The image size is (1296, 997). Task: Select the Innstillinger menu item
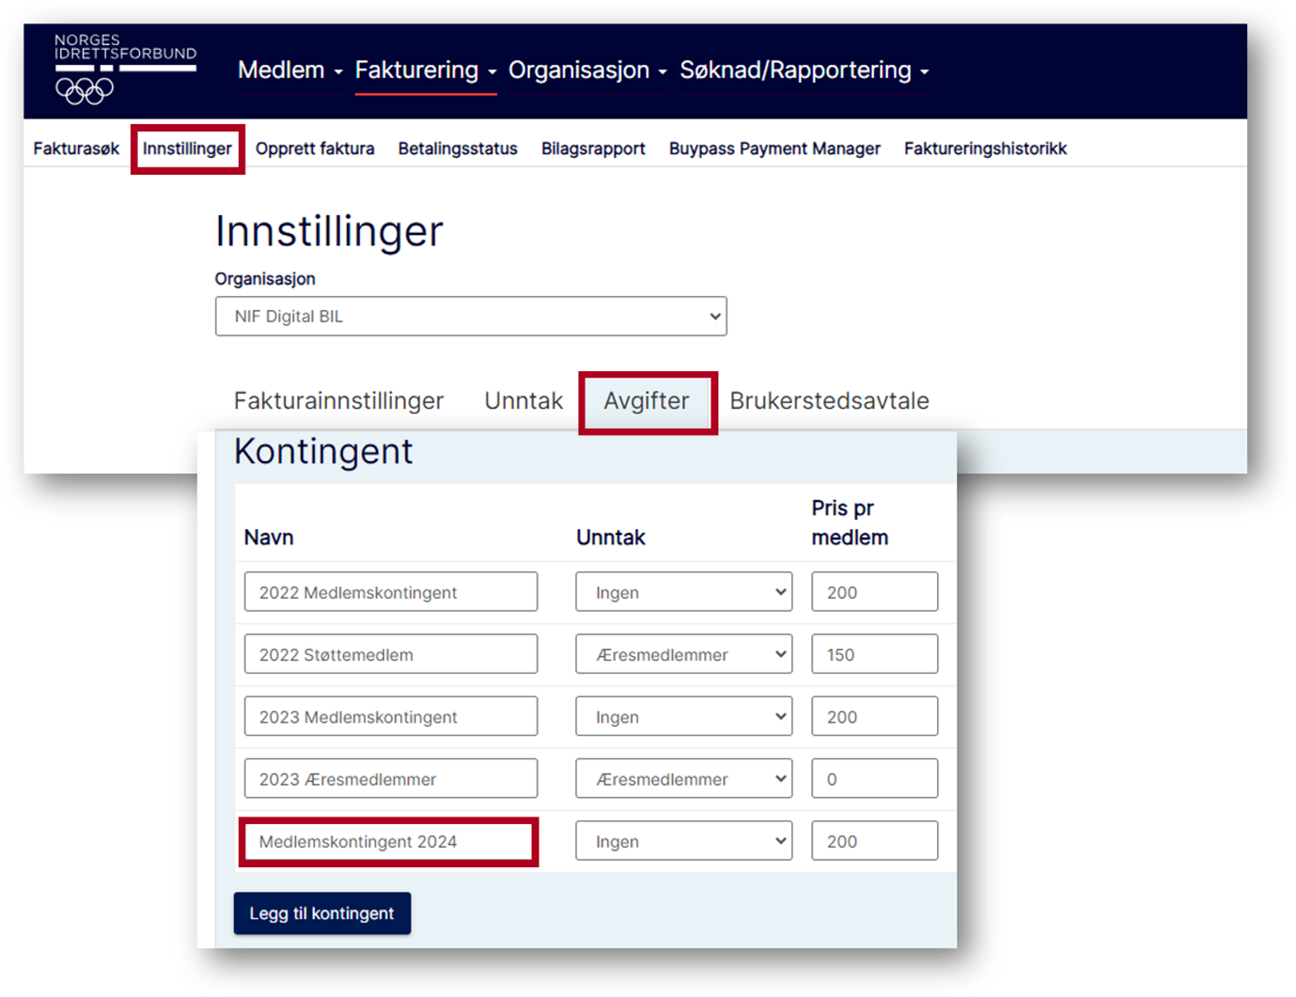[187, 148]
